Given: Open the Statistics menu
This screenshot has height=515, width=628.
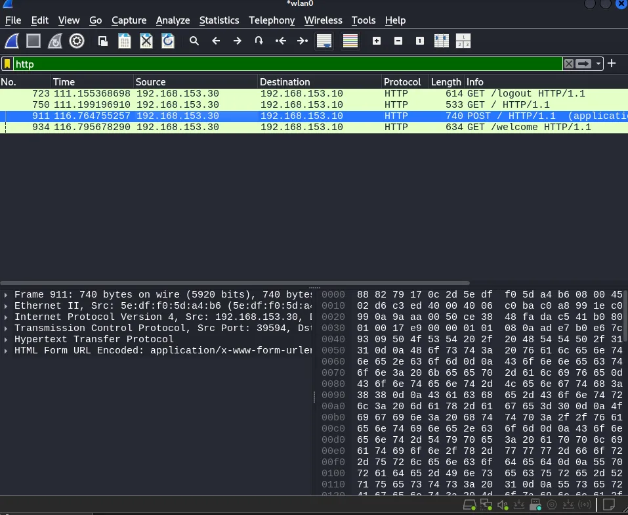Looking at the screenshot, I should [219, 20].
